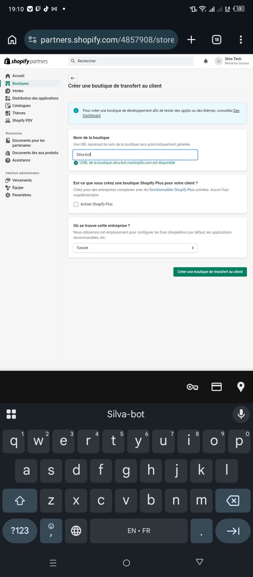Image resolution: width=253 pixels, height=577 pixels.
Task: Activate keyboard voice input microphone
Action: (241, 414)
